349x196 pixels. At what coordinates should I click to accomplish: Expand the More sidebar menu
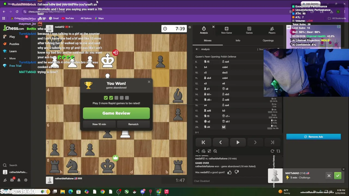click(x=12, y=58)
